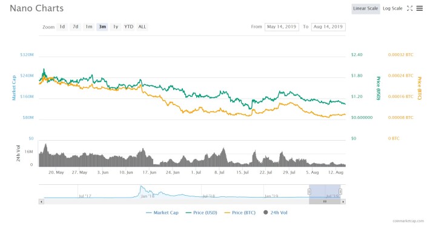The image size is (430, 232).
Task: Select the 1m zoom range
Action: tap(89, 27)
